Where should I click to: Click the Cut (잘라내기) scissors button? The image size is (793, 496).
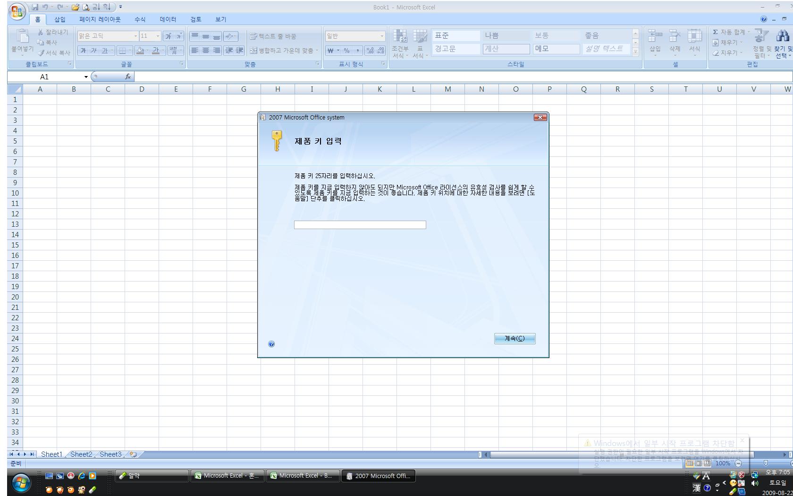click(x=53, y=32)
